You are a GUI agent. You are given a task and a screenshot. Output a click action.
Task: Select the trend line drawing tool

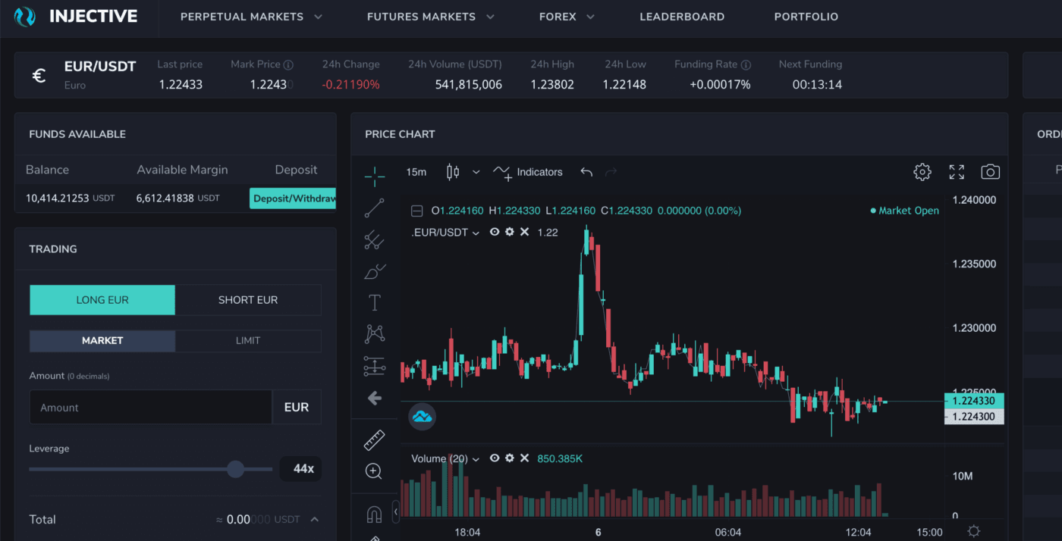(x=374, y=208)
